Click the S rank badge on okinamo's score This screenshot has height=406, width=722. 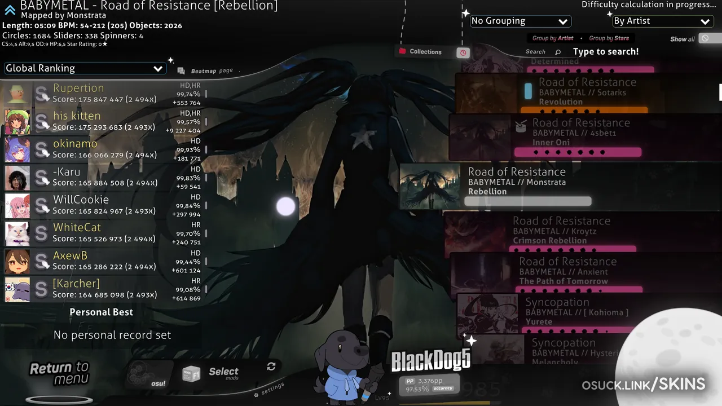42,149
